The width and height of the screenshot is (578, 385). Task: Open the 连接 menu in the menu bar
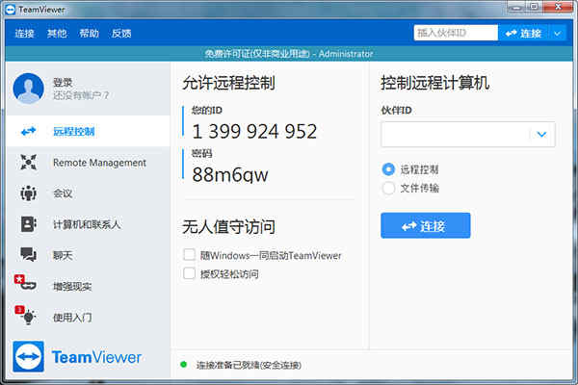tap(24, 34)
